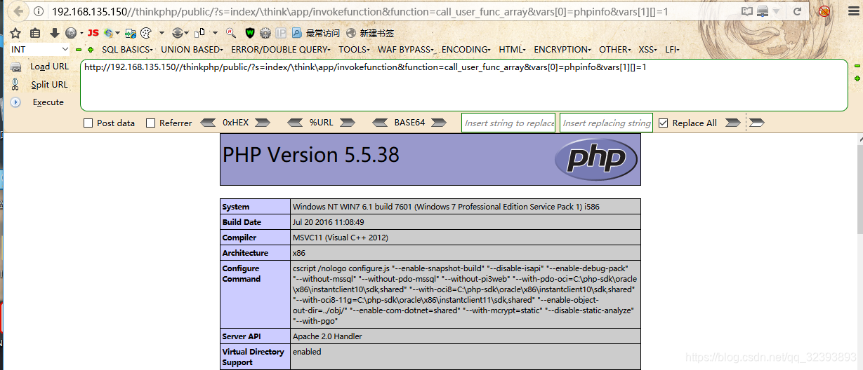The image size is (863, 370).
Task: Uncheck the Replace All checkbox
Action: (x=663, y=123)
